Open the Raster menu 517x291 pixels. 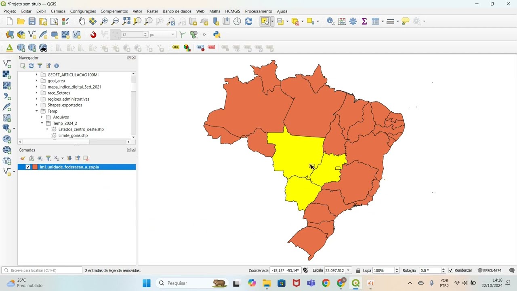[x=152, y=11]
